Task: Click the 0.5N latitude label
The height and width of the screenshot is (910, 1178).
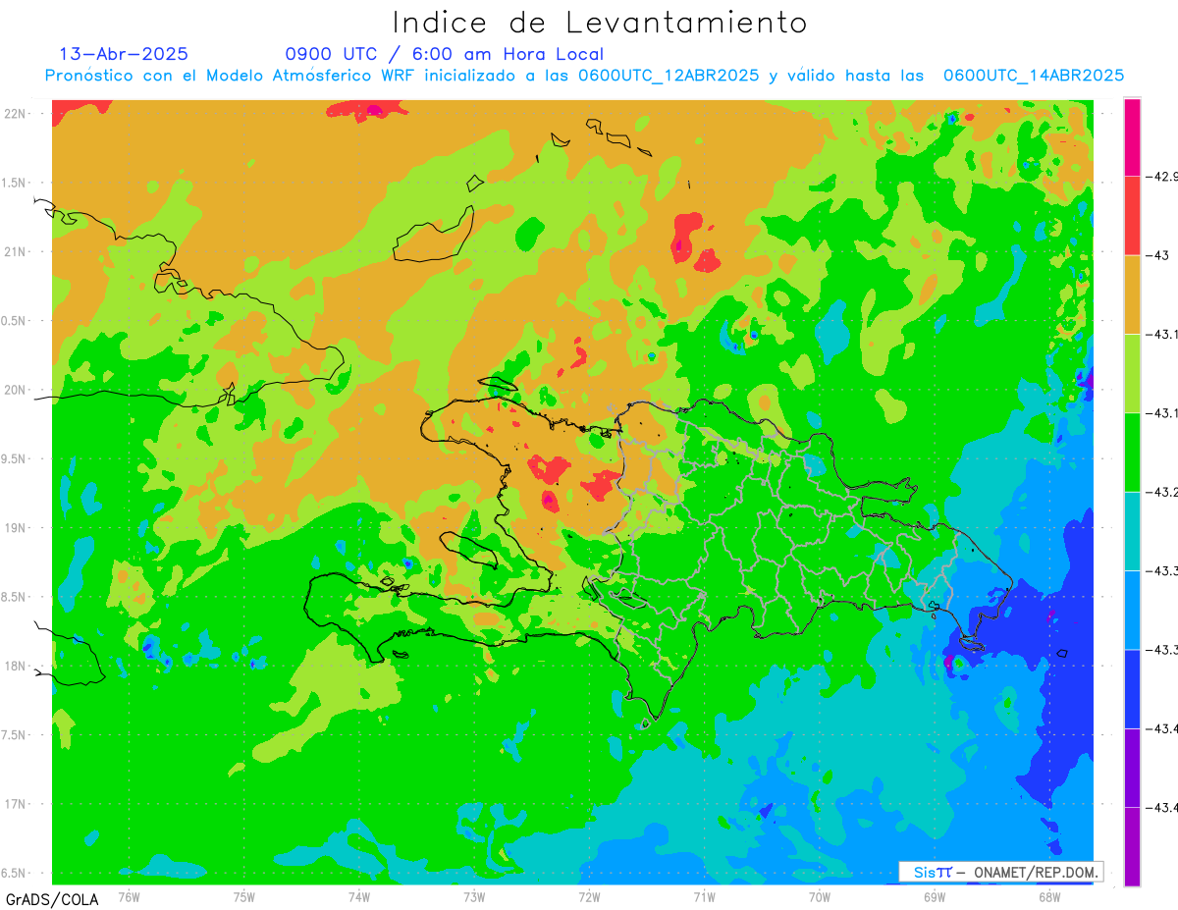Action: click(15, 321)
